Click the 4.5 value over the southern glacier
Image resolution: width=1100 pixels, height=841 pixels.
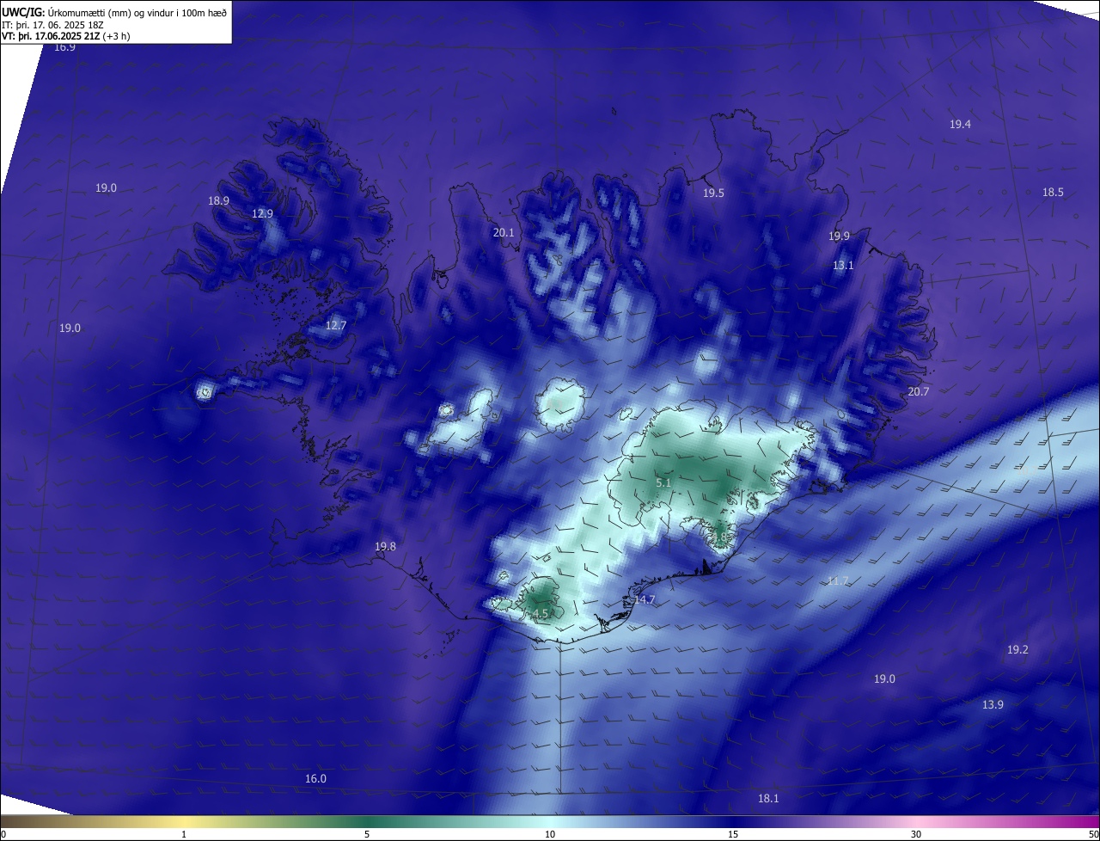point(541,614)
